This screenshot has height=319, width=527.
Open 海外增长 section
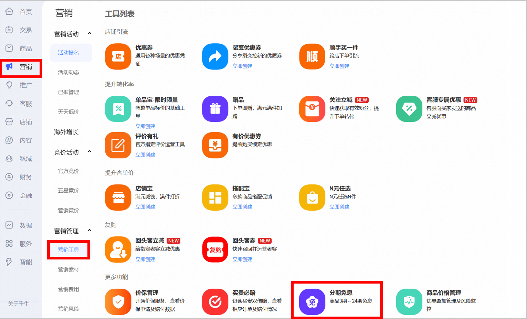point(66,132)
